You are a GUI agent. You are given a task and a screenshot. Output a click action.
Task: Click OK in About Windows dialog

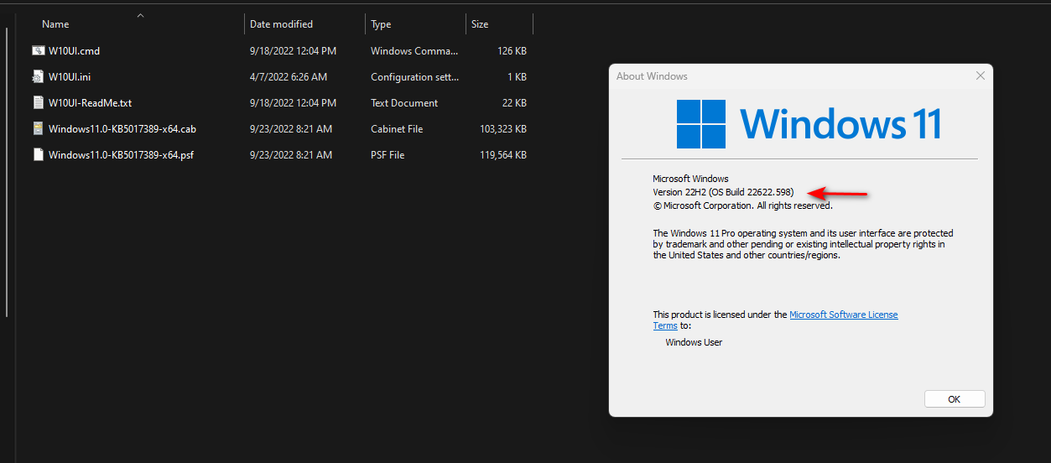(955, 399)
